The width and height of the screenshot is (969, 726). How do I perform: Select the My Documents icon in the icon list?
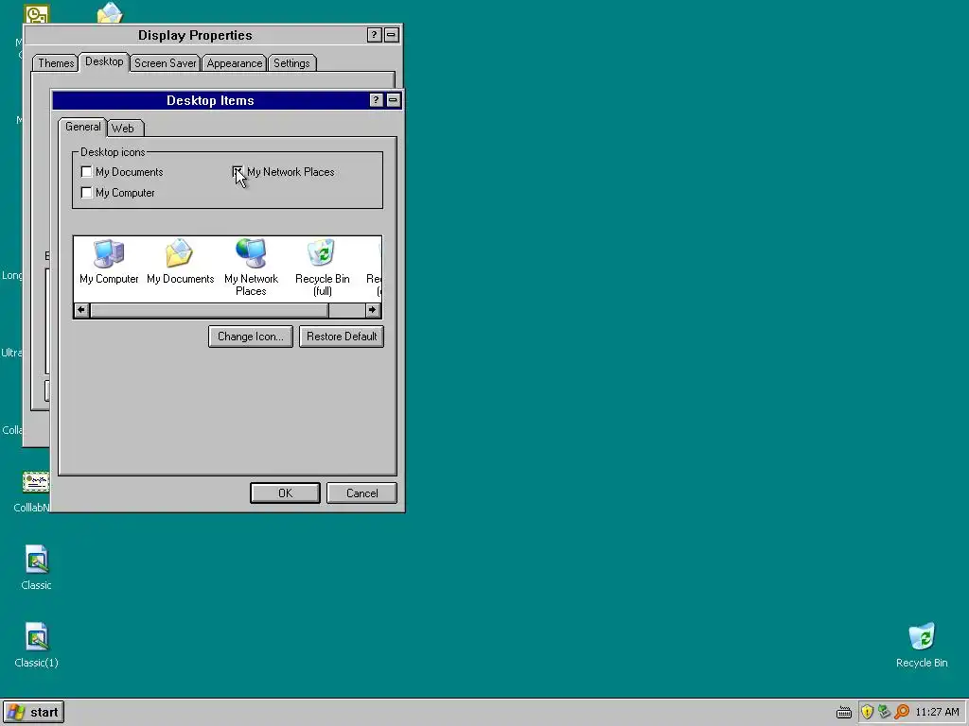(x=180, y=262)
